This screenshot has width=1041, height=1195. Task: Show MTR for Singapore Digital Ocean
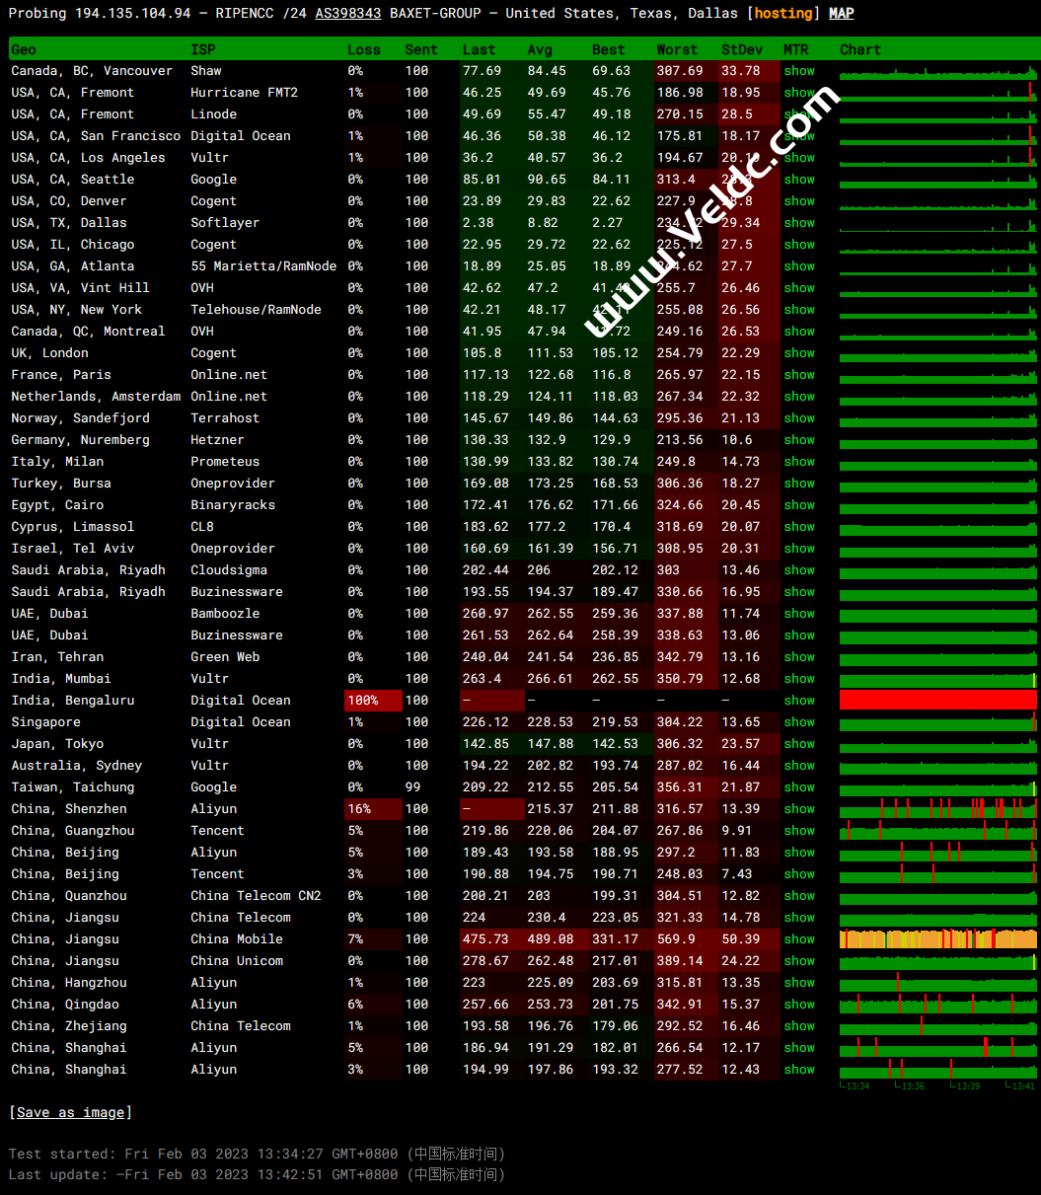pyautogui.click(x=799, y=722)
